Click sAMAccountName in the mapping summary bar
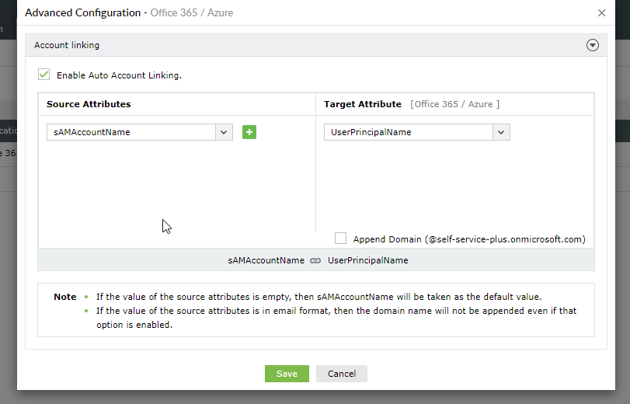The width and height of the screenshot is (630, 404). (x=266, y=261)
